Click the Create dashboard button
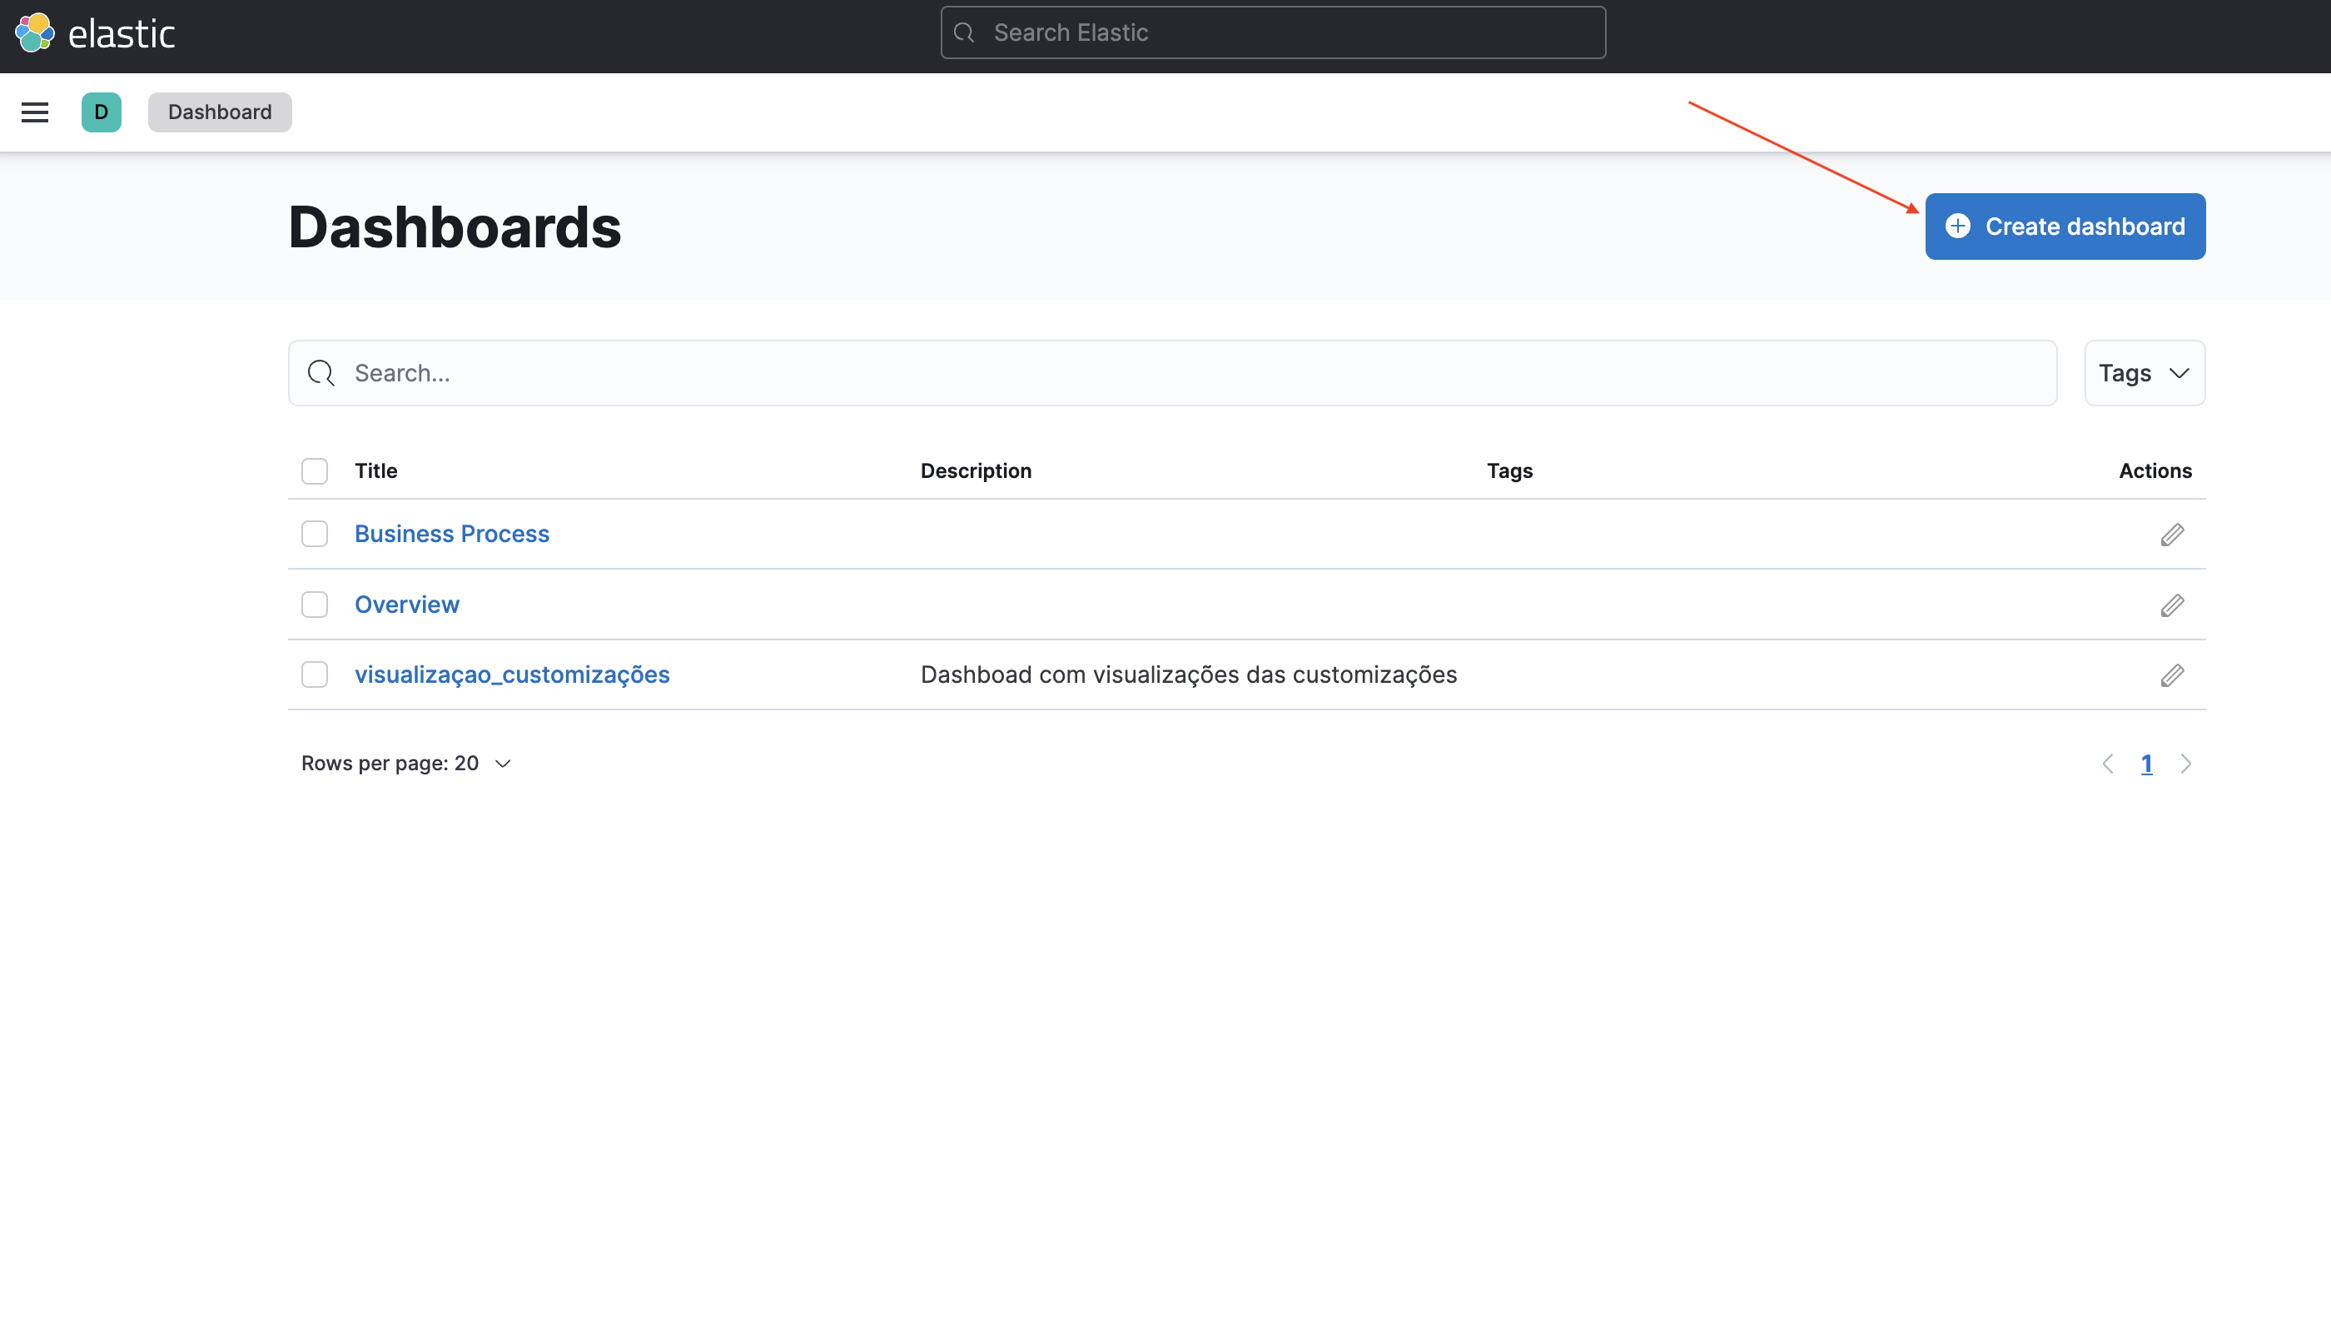Image resolution: width=2331 pixels, height=1344 pixels. click(2065, 226)
